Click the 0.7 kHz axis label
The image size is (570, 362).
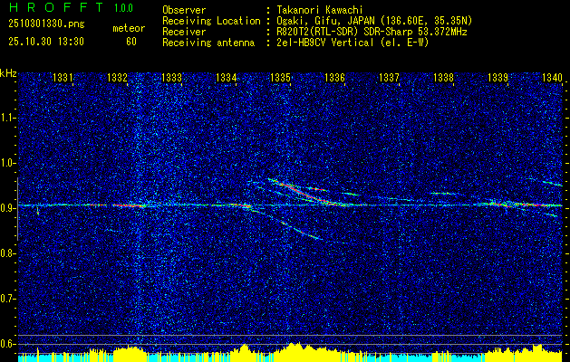click(x=7, y=299)
